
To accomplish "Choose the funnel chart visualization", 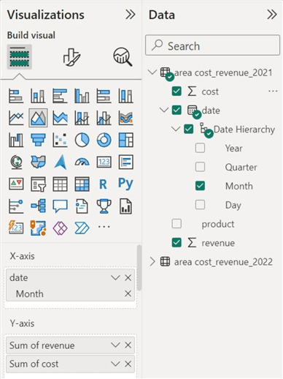I will [38, 140].
